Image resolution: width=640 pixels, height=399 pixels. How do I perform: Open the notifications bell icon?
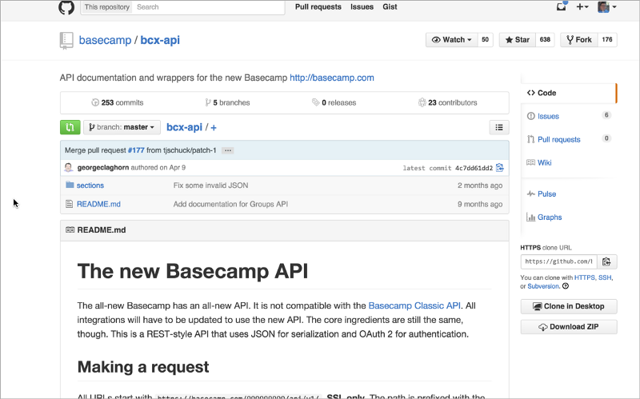[x=561, y=7]
